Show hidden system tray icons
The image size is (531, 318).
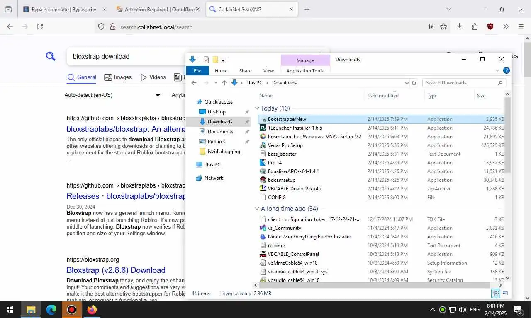432,310
